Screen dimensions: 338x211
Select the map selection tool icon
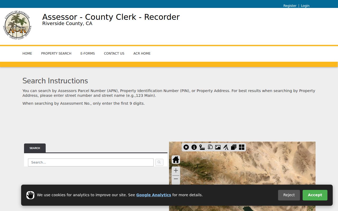click(x=210, y=147)
